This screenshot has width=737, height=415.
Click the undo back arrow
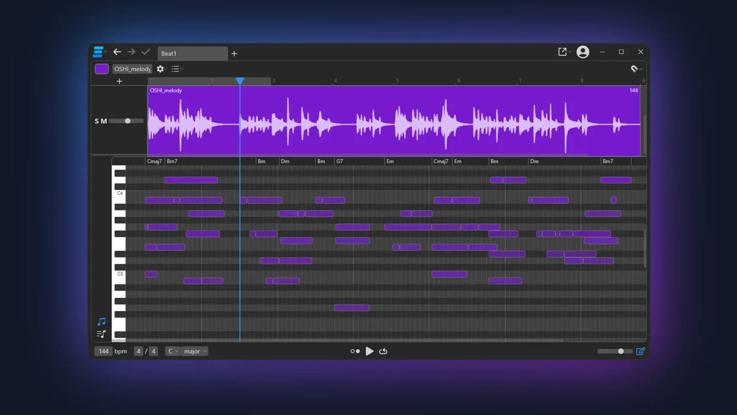[117, 52]
